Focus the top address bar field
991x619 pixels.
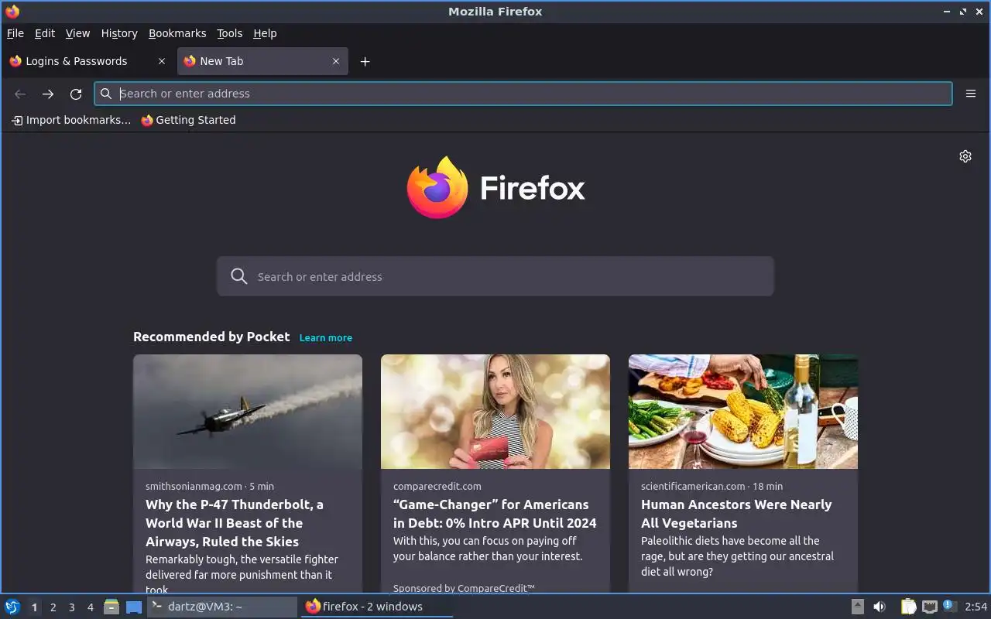click(523, 94)
